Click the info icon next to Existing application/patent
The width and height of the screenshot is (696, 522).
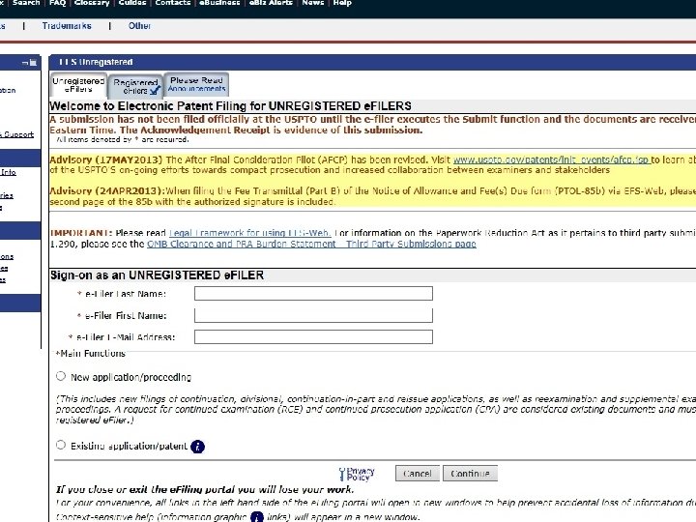pos(197,447)
